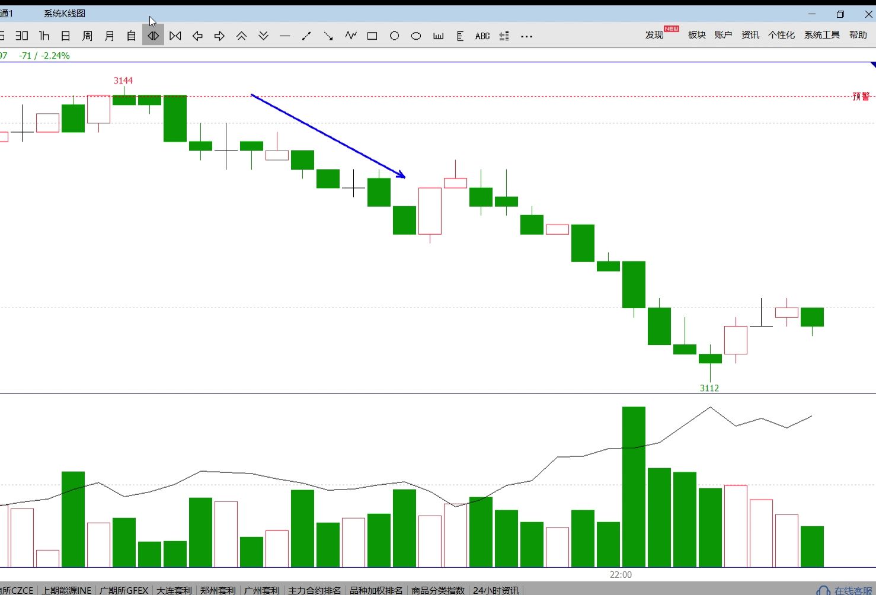Viewport: 876px width, 595px height.
Task: Select the wave line drawing tool
Action: [351, 36]
